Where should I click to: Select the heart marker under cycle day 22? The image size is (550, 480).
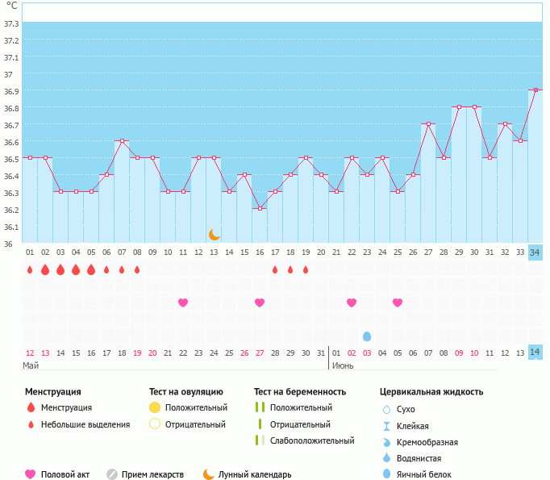352,303
